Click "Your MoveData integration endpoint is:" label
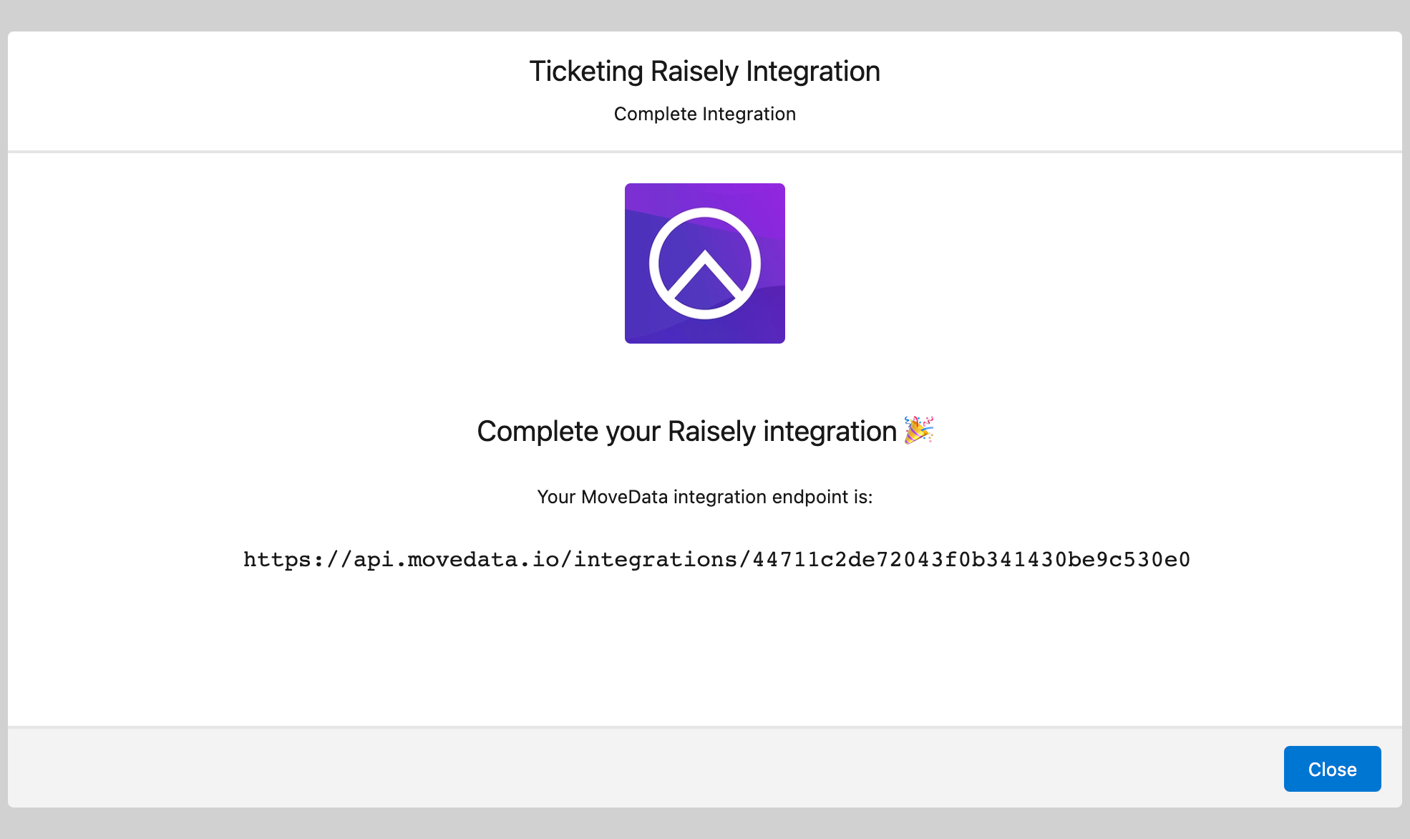 [704, 497]
